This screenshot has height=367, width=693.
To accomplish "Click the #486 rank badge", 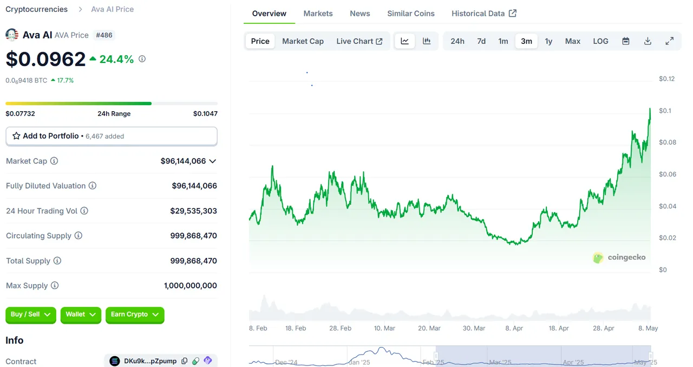I will pyautogui.click(x=104, y=35).
